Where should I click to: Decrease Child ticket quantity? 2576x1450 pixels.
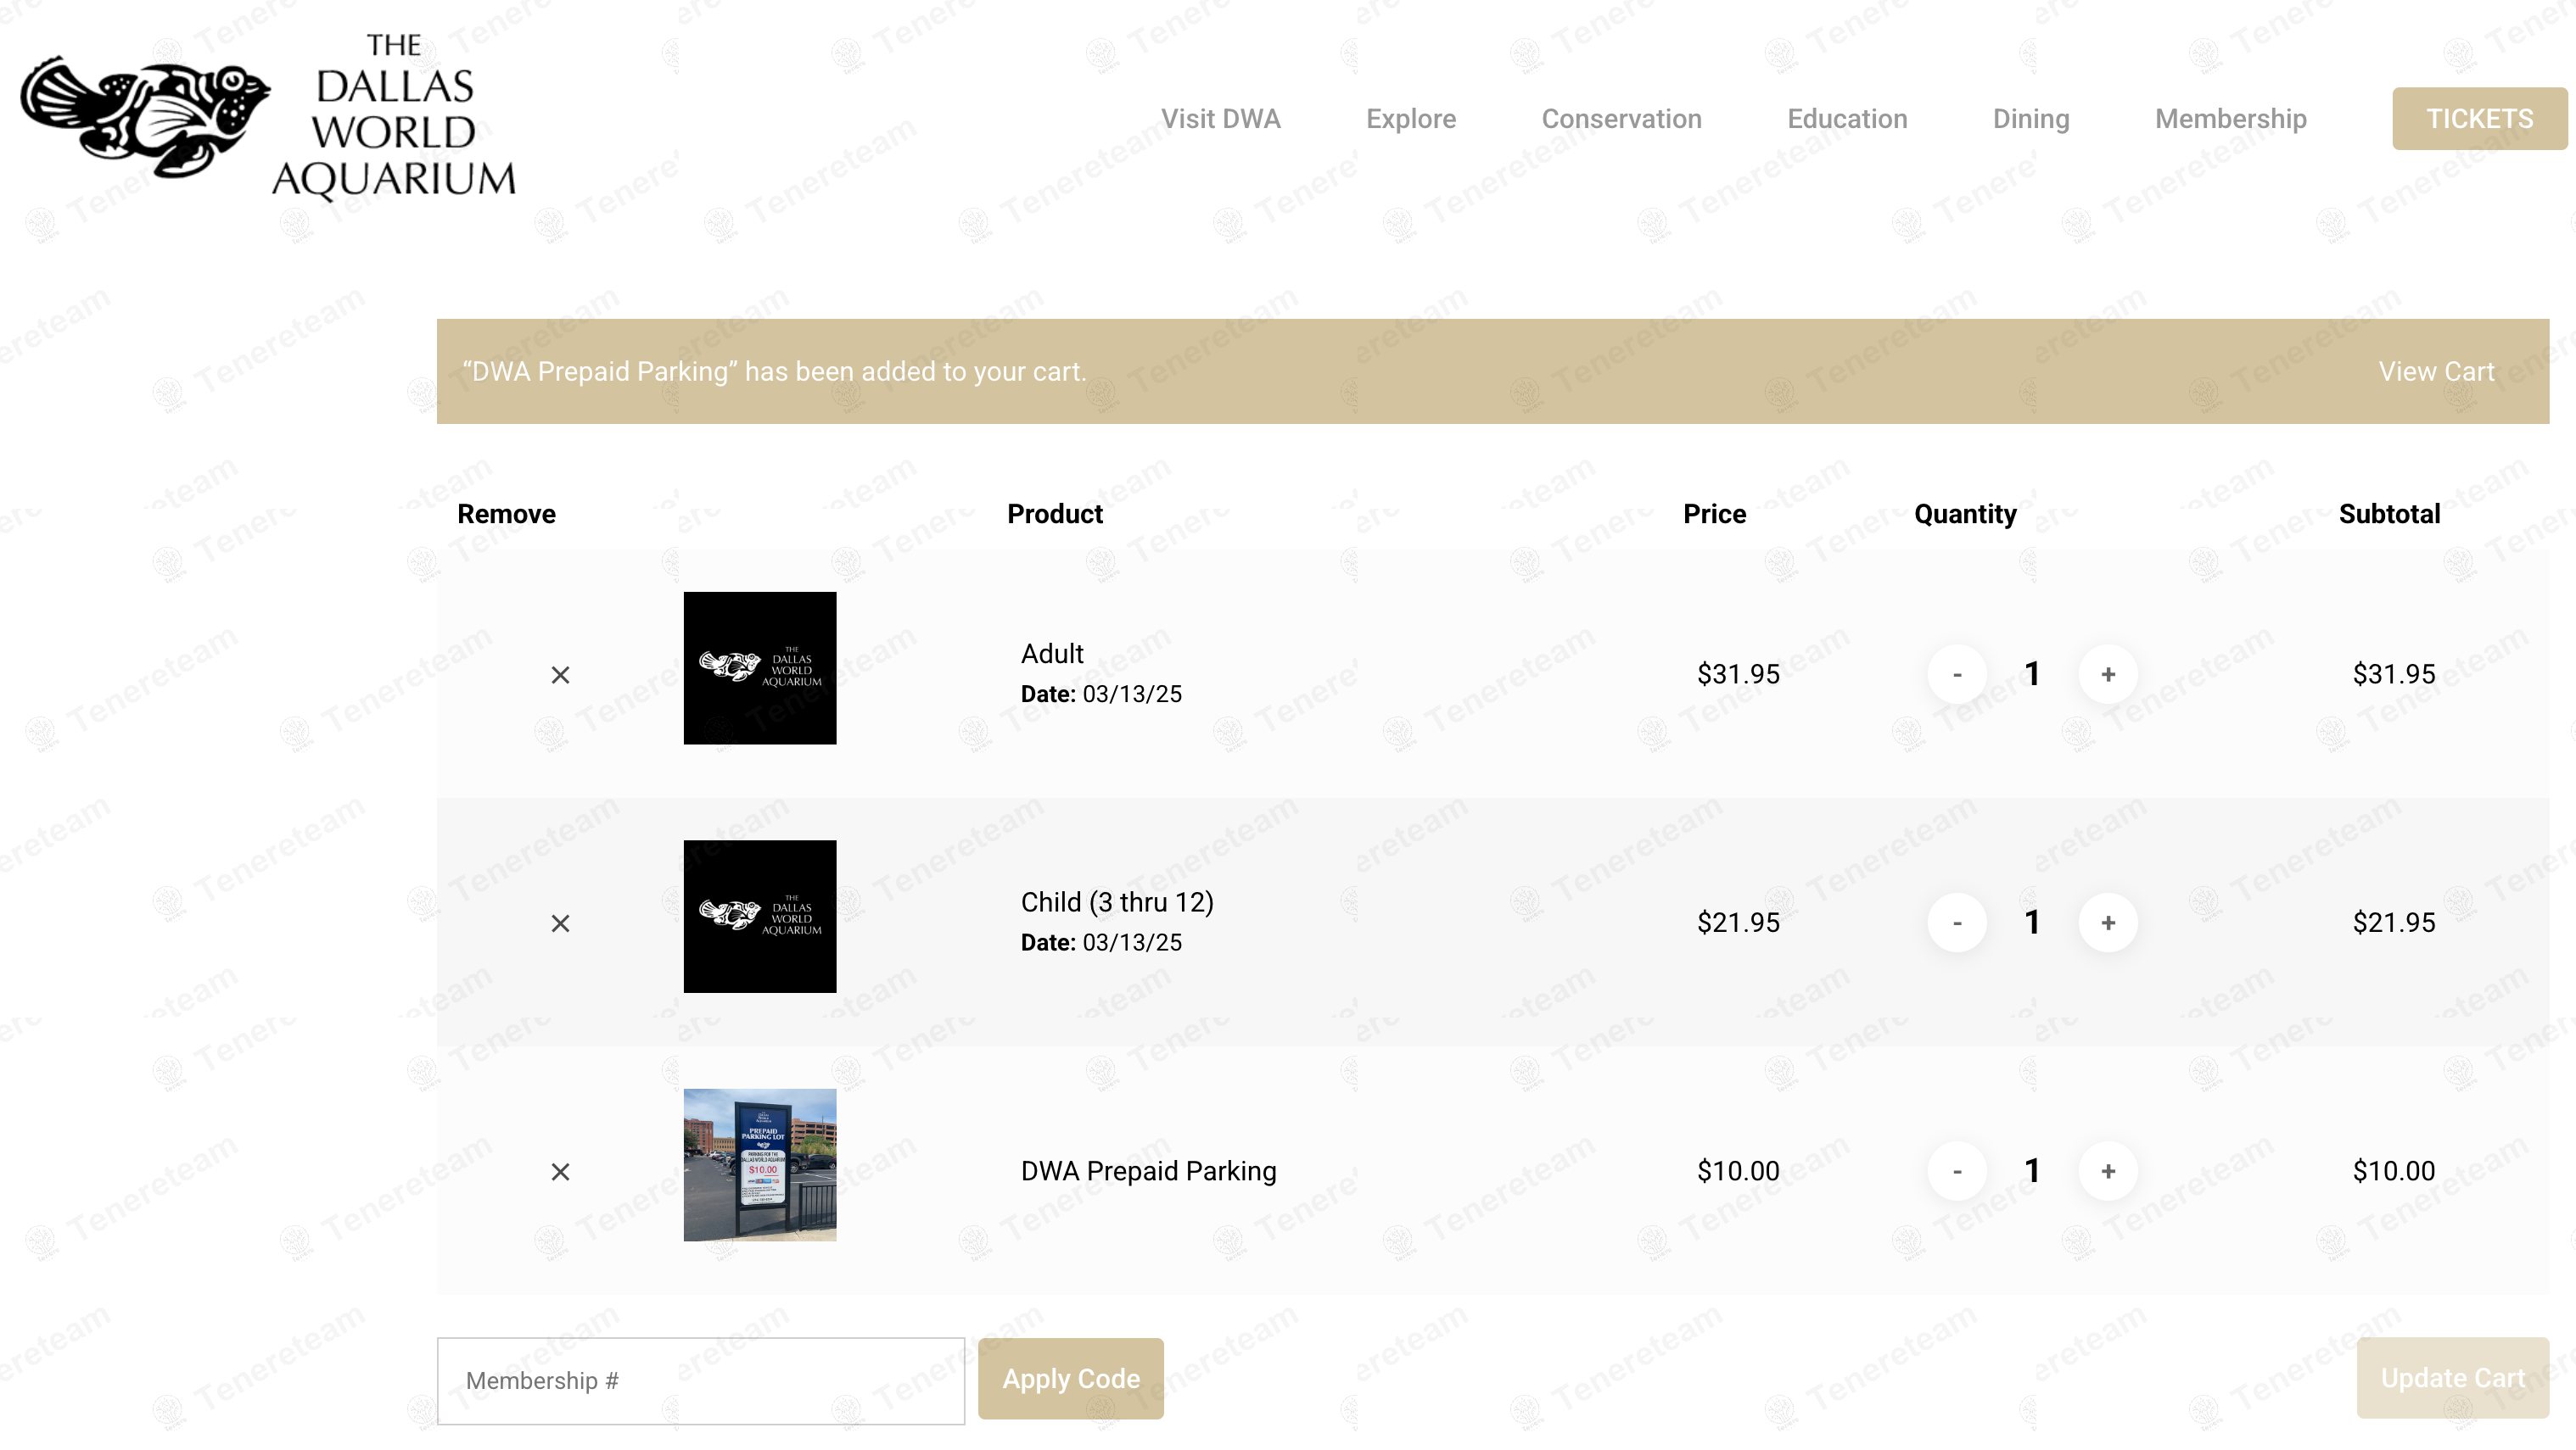(x=1957, y=923)
